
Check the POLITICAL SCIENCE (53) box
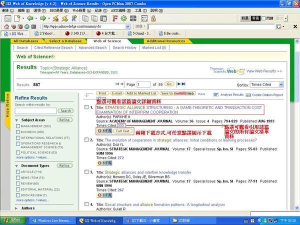18,152
